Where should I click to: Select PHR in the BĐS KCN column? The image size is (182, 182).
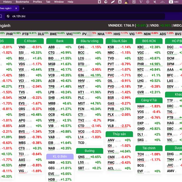pyautogui.click(x=149, y=64)
